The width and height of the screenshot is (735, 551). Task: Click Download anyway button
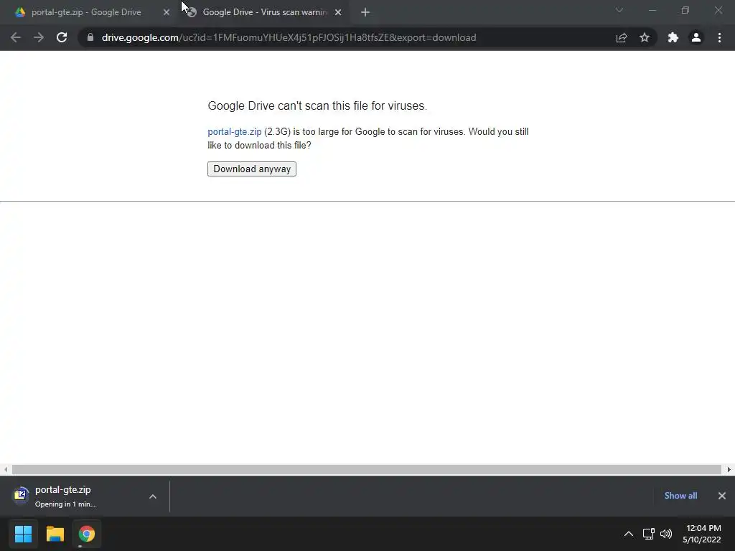pyautogui.click(x=252, y=169)
